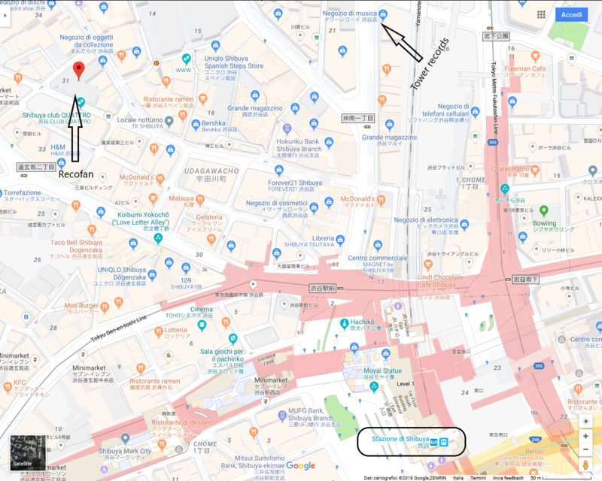The height and width of the screenshot is (481, 602).
Task: Zoom out with the minus button
Action: click(x=585, y=449)
